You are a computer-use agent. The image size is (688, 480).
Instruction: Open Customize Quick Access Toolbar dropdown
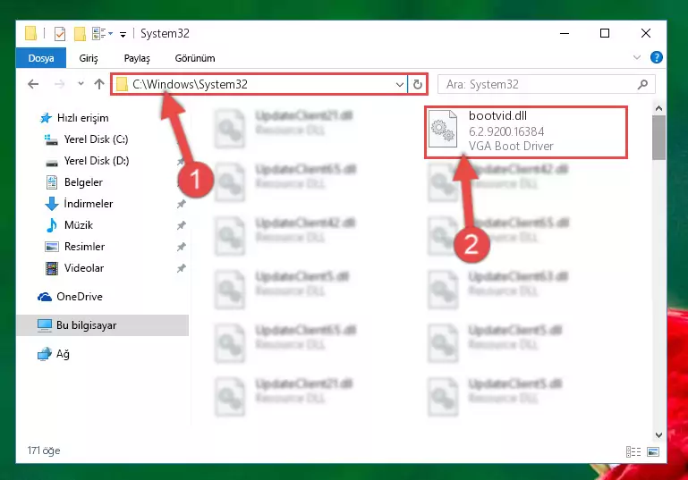(x=123, y=34)
